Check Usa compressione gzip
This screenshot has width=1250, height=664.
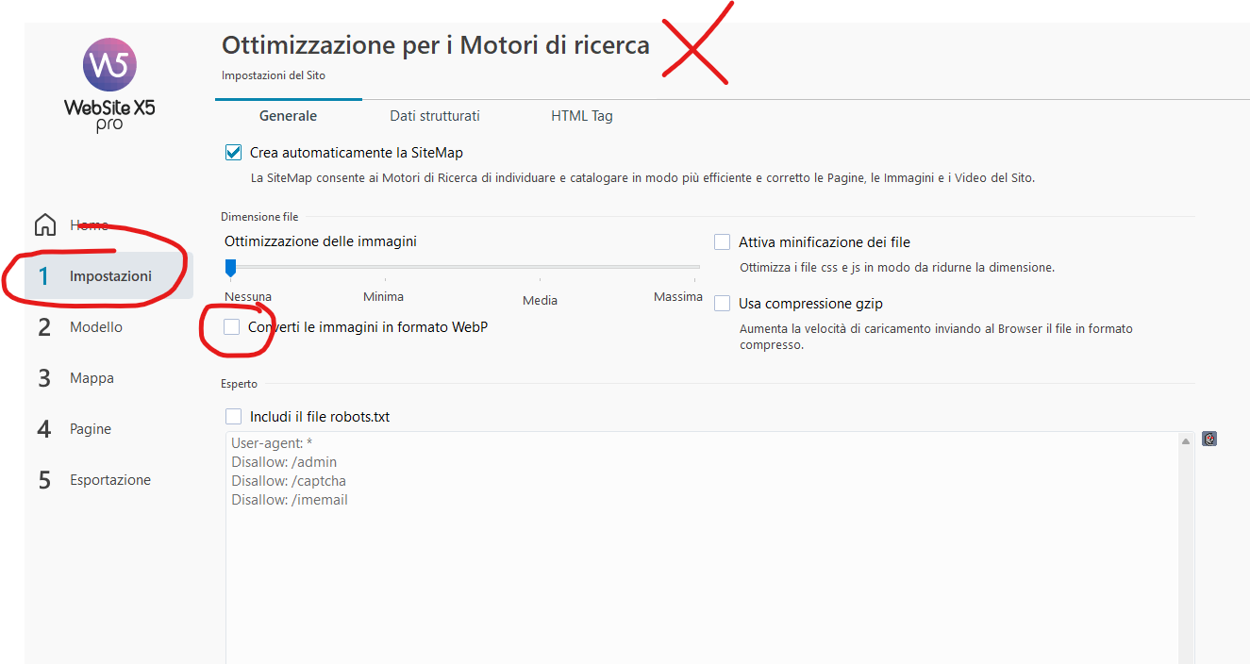723,304
